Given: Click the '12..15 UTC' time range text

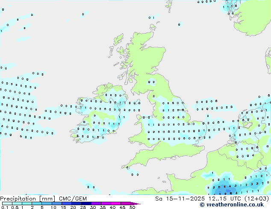Looking at the screenshot, I should coord(224,199).
